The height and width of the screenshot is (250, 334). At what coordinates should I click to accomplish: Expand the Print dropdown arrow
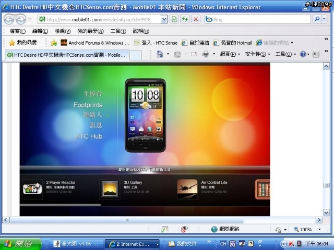(x=214, y=54)
